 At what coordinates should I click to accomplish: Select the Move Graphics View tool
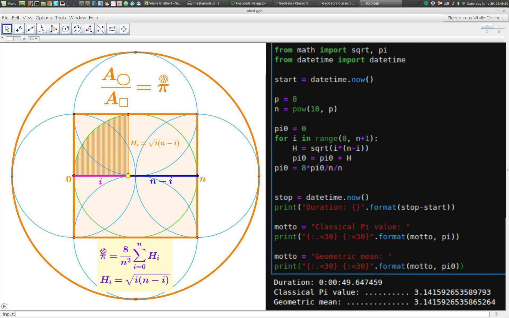124,29
